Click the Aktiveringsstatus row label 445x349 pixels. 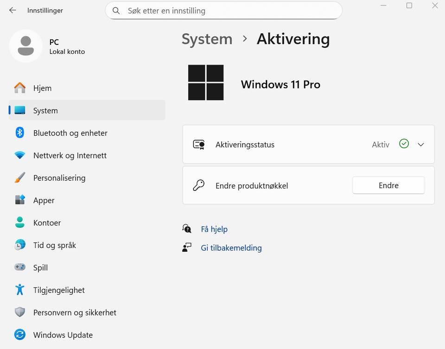tap(245, 145)
